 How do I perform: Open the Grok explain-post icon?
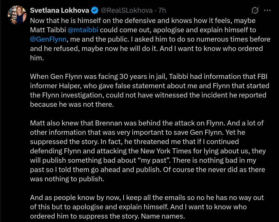coord(255,10)
